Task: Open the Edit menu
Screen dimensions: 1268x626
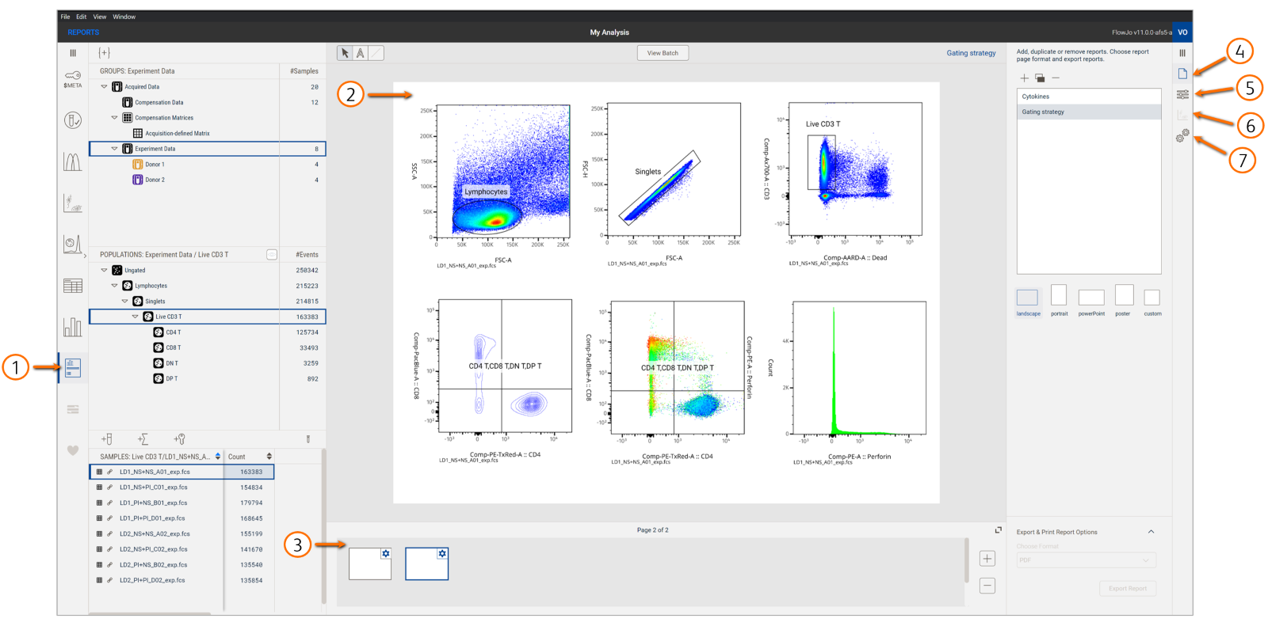Action: click(x=82, y=17)
